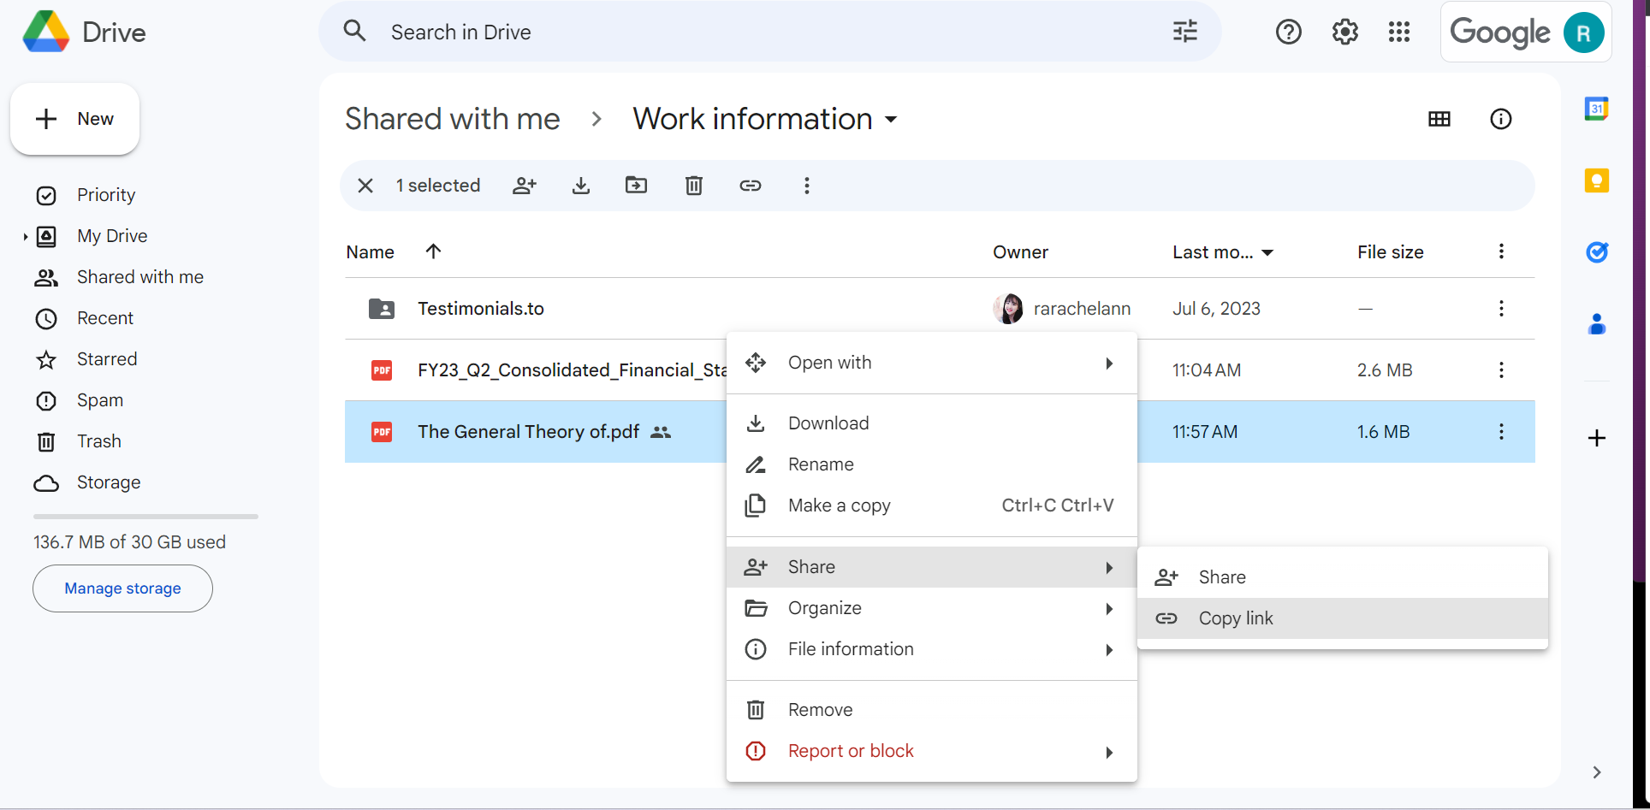
Task: Click the share icon in selection toolbar
Action: pos(524,186)
